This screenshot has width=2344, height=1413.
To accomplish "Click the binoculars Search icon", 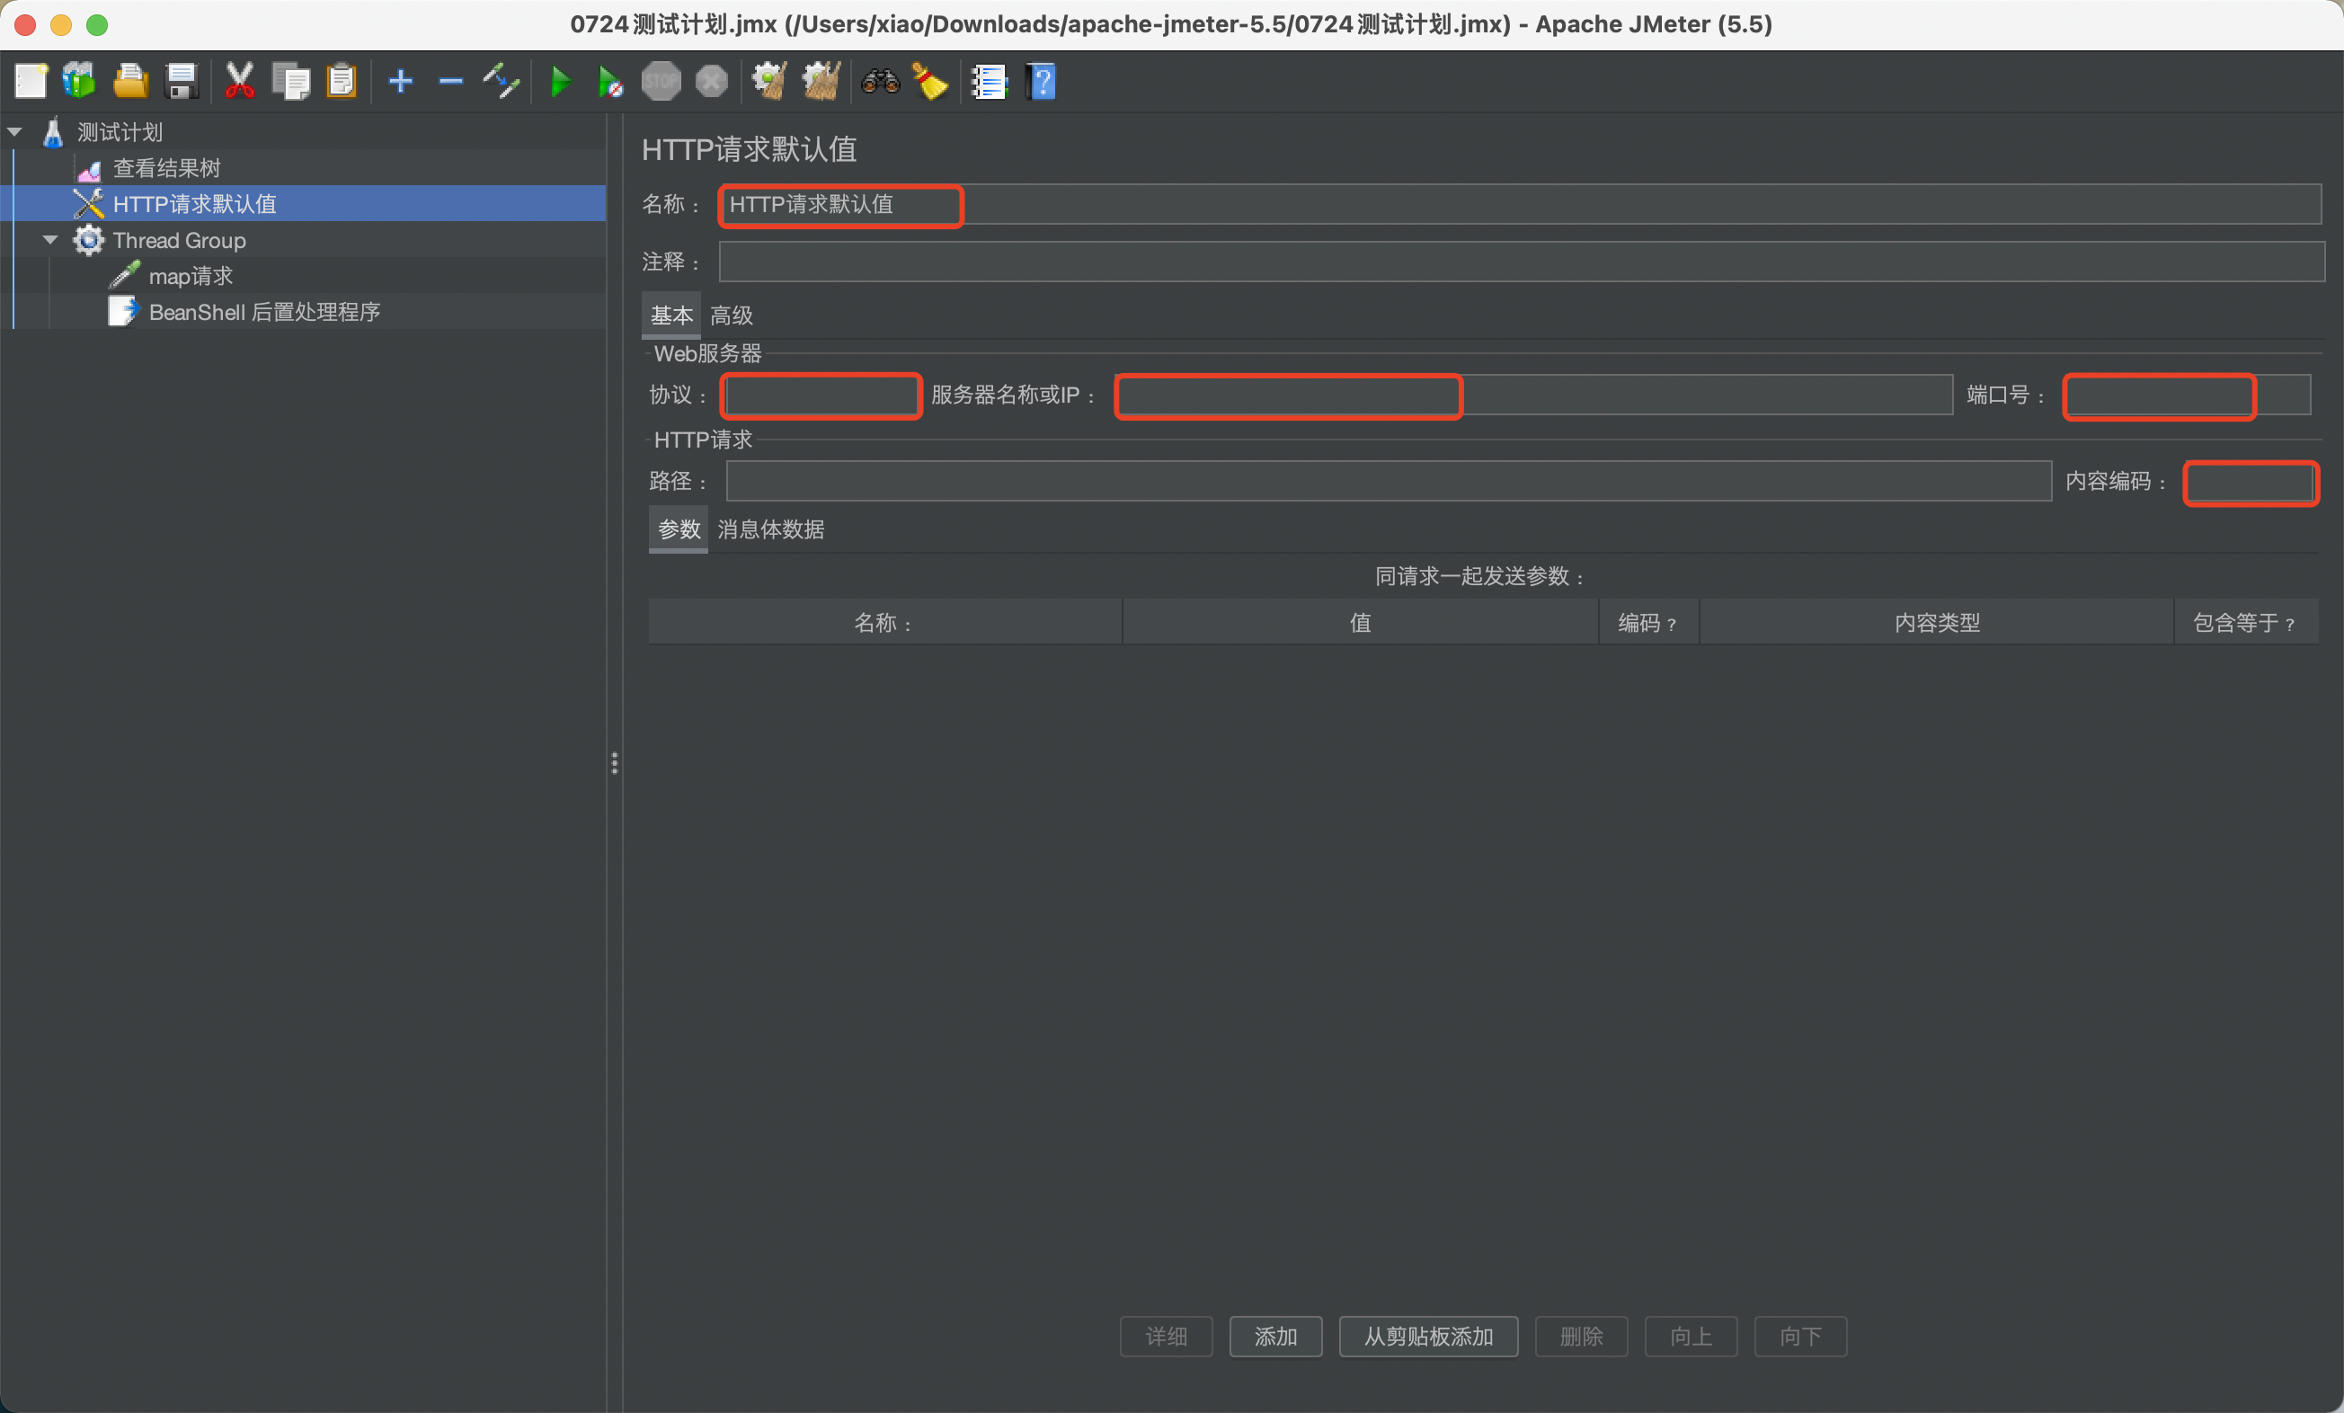I will click(880, 82).
